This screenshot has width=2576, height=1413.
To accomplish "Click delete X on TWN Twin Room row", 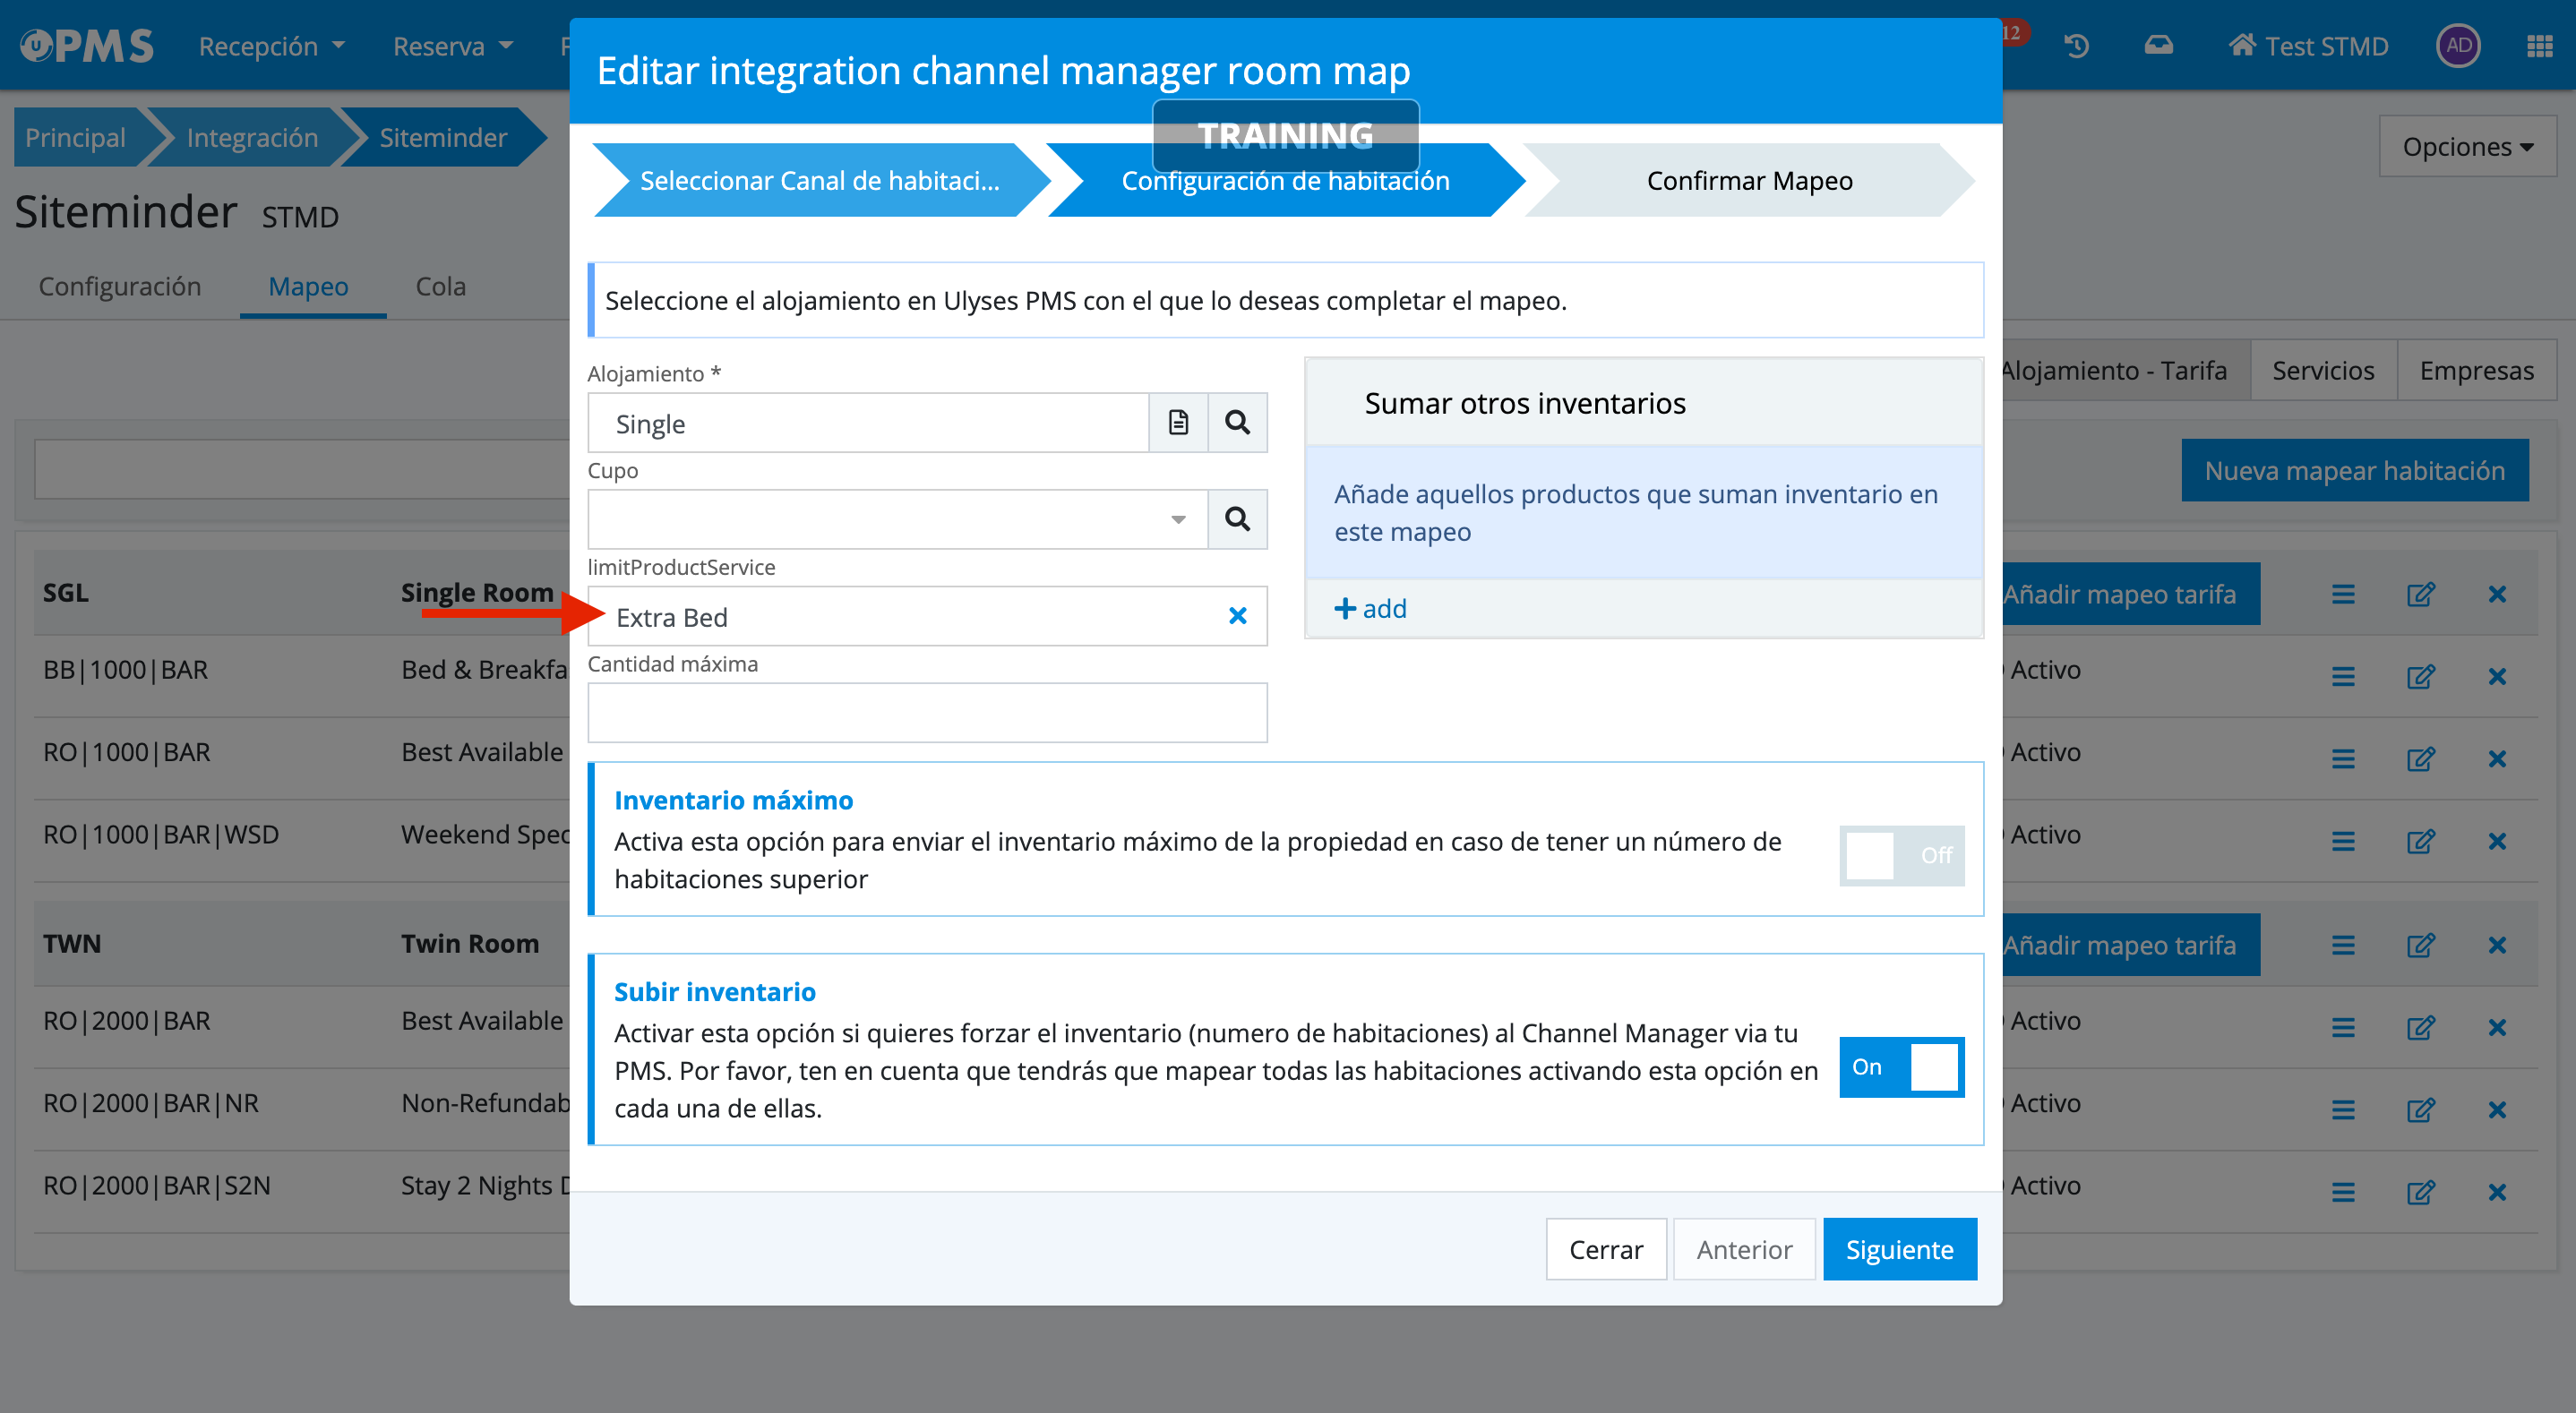I will (x=2496, y=945).
